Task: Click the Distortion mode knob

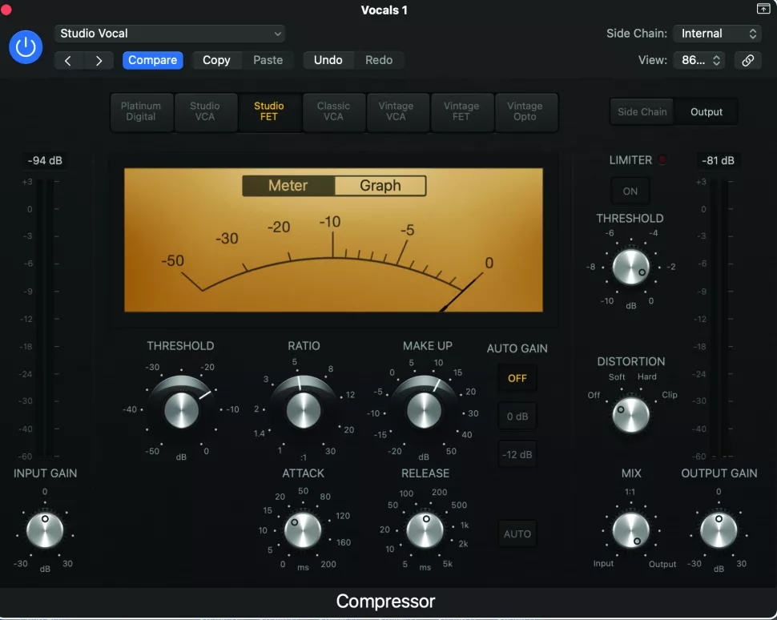Action: coord(631,414)
